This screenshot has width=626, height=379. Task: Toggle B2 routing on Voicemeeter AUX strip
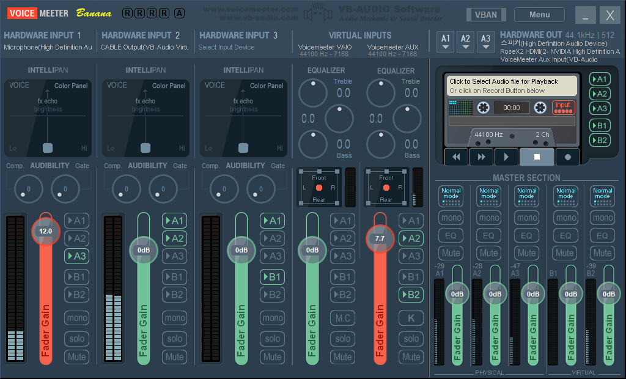point(411,295)
